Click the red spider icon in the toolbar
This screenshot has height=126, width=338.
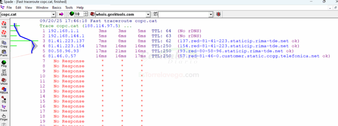tap(219, 14)
